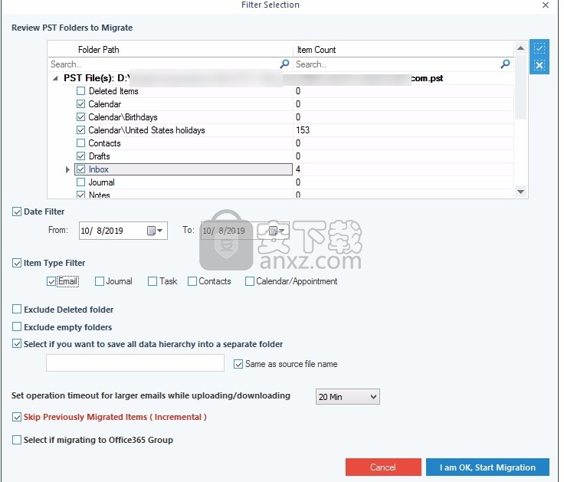Click the 153 item count cell

(303, 130)
